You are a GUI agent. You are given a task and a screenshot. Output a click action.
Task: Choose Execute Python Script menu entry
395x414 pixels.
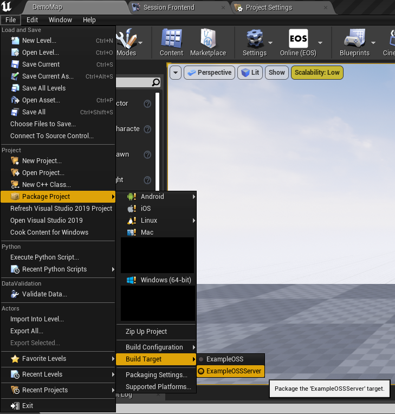tap(58, 257)
